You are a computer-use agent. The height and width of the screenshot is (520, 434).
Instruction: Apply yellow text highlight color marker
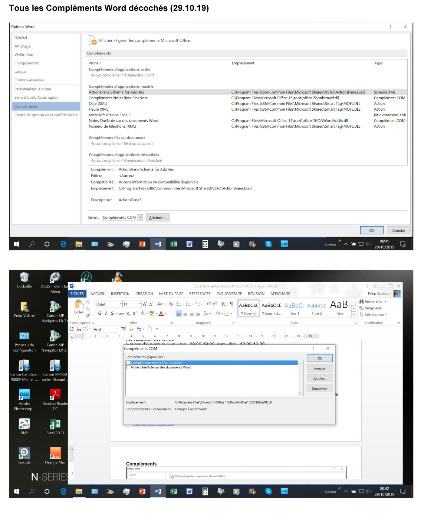[x=151, y=313]
